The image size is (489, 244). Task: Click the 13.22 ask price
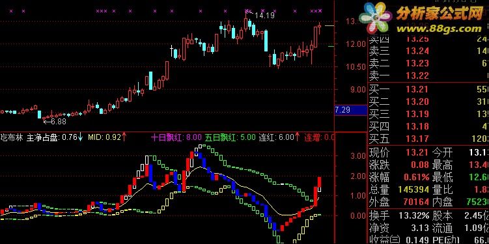(417, 75)
